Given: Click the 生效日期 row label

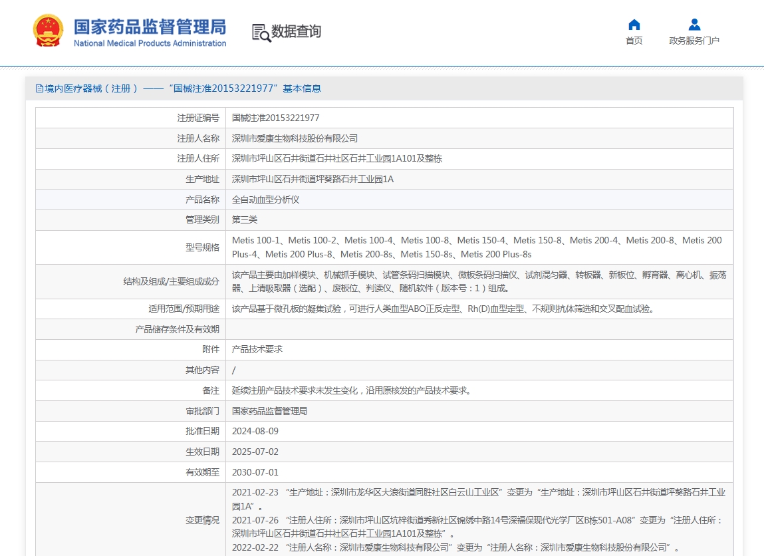Looking at the screenshot, I should click(x=203, y=452).
